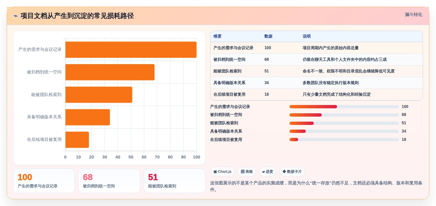Click the 数据卡片 tag chip
This screenshot has width=436, height=206.
coord(292,172)
